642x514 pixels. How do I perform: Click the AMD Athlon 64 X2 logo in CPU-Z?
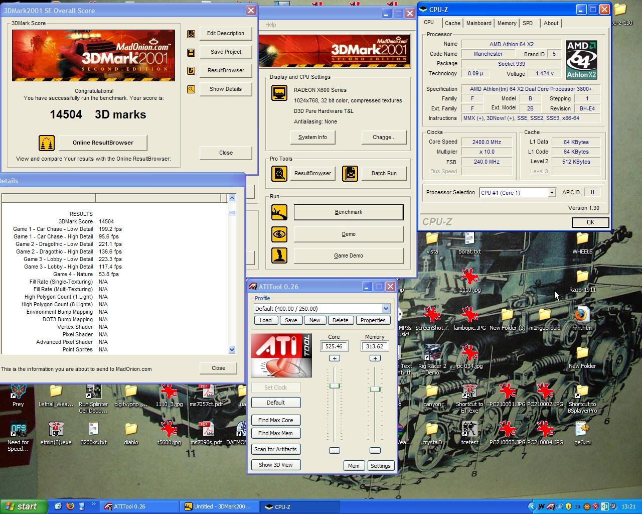click(581, 60)
